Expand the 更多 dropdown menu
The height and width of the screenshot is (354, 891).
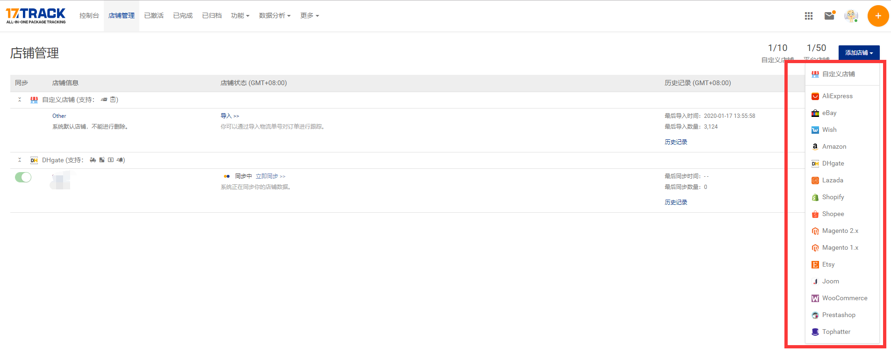309,16
